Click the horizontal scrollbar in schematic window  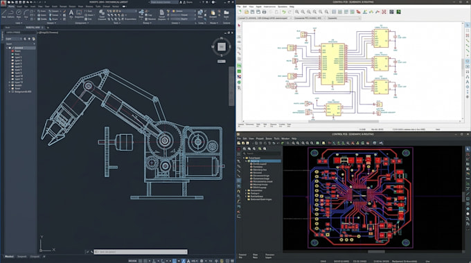pyautogui.click(x=344, y=121)
